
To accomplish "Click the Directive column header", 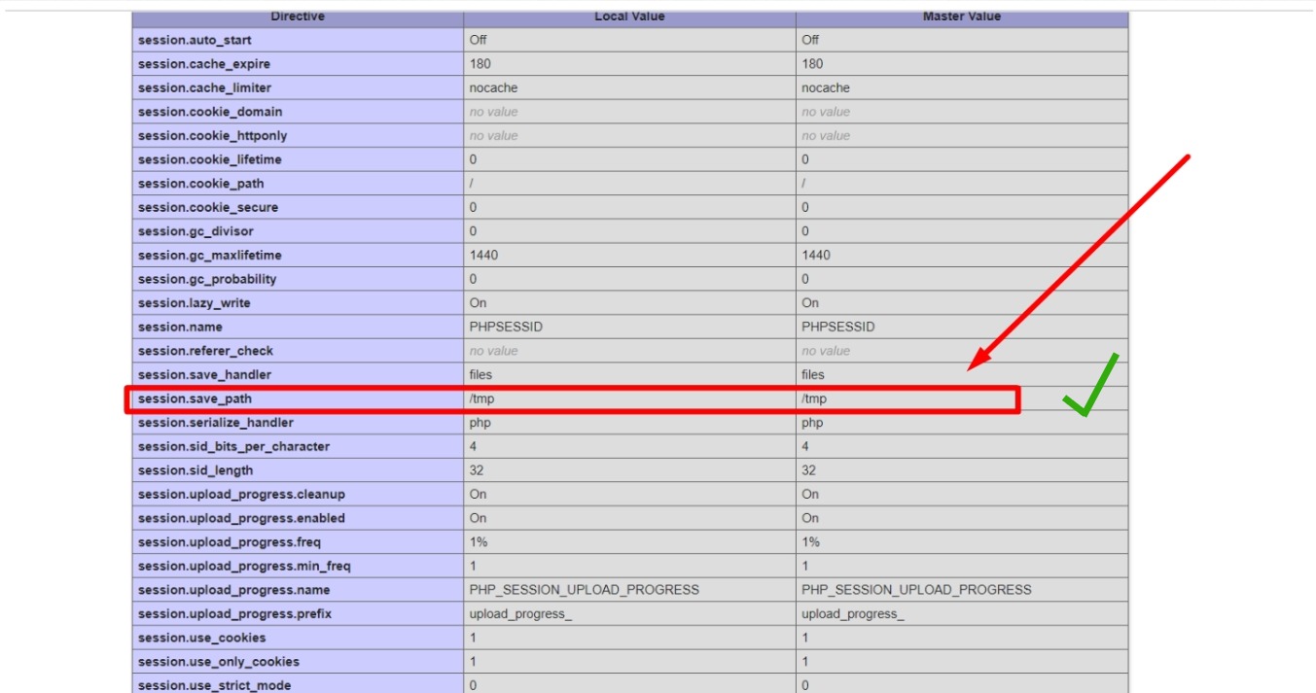I will point(298,17).
